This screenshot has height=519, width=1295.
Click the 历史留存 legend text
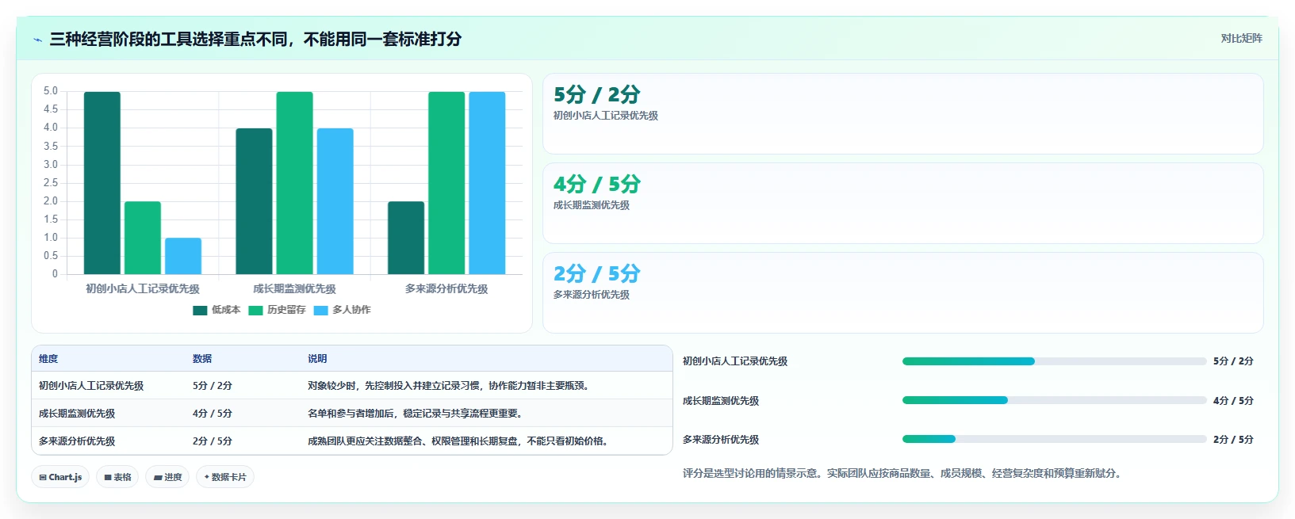(286, 310)
